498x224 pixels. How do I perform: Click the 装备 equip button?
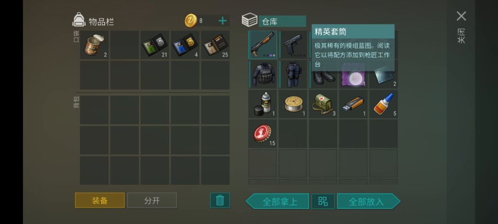coord(100,200)
